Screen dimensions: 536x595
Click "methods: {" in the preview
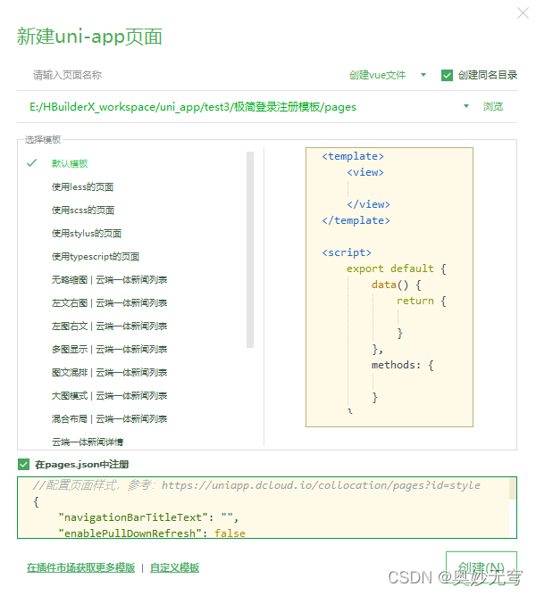tap(403, 365)
